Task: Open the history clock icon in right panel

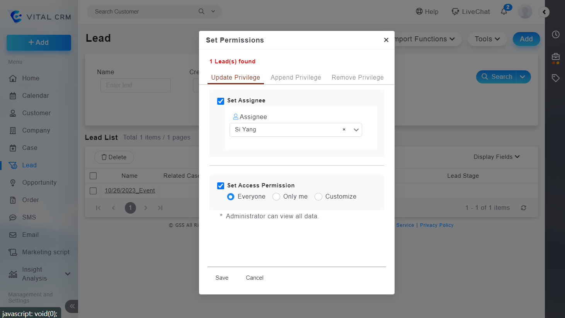Action: 555,34
